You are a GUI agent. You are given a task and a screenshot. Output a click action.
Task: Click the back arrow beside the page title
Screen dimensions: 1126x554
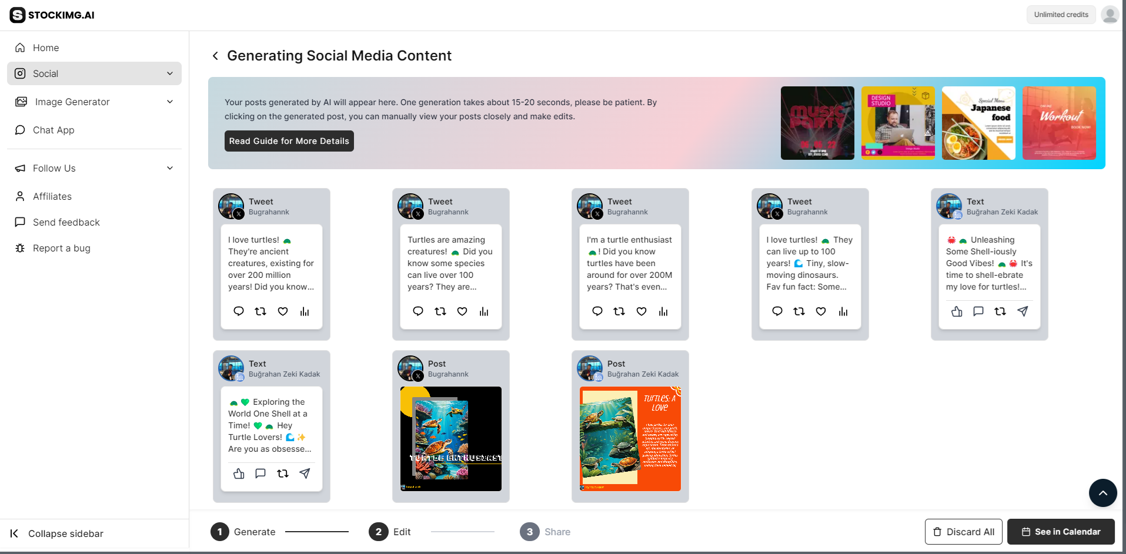click(x=215, y=55)
